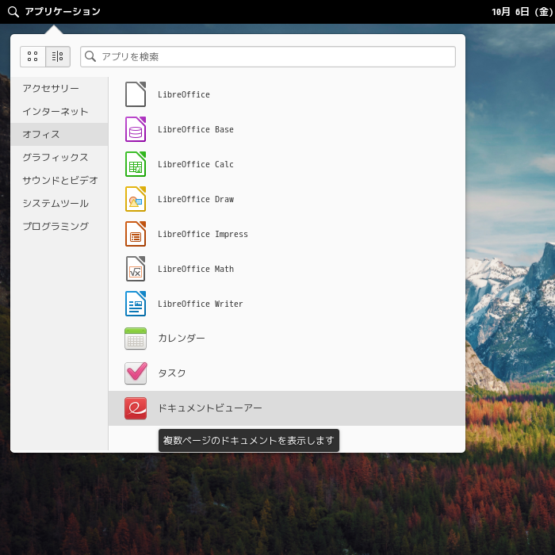The image size is (555, 555).
Task: Click the magnifier icon beside アプリケーション
Action: [x=13, y=12]
